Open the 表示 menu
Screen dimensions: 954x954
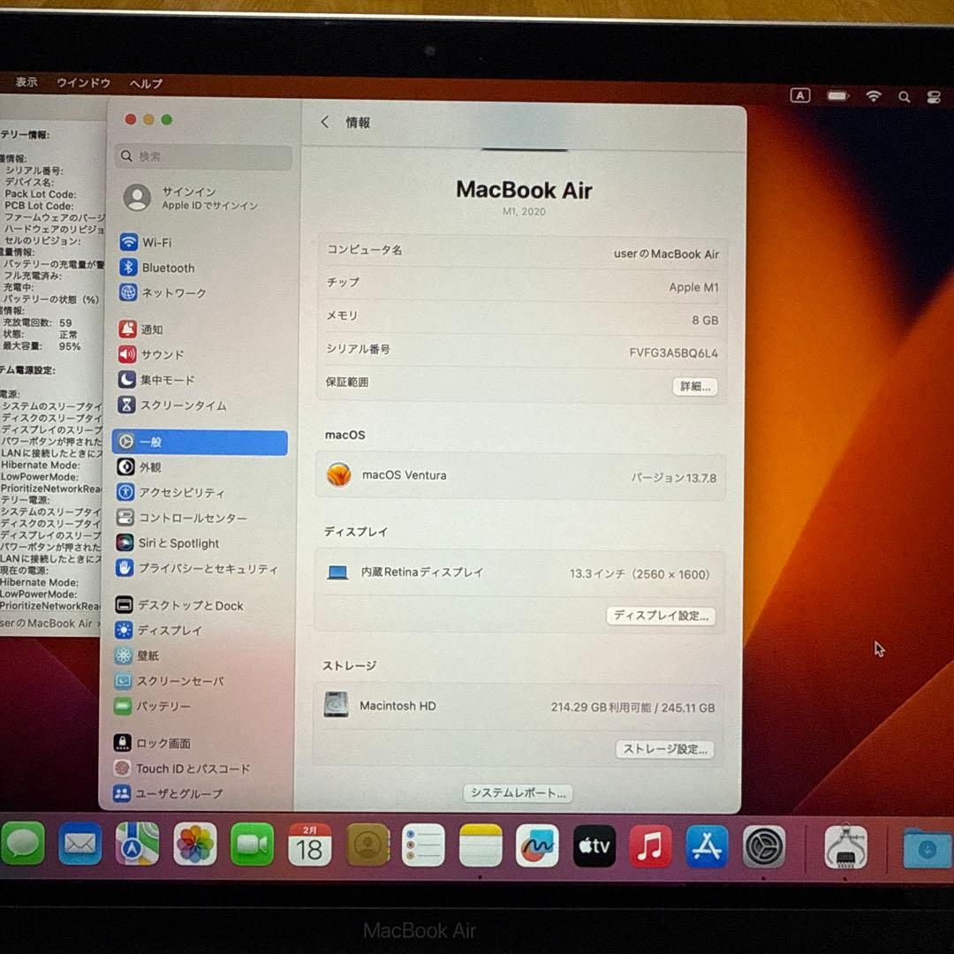[x=26, y=81]
